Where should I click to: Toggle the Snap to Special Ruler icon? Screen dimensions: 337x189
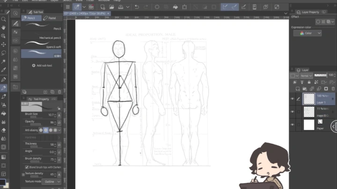[234, 7]
